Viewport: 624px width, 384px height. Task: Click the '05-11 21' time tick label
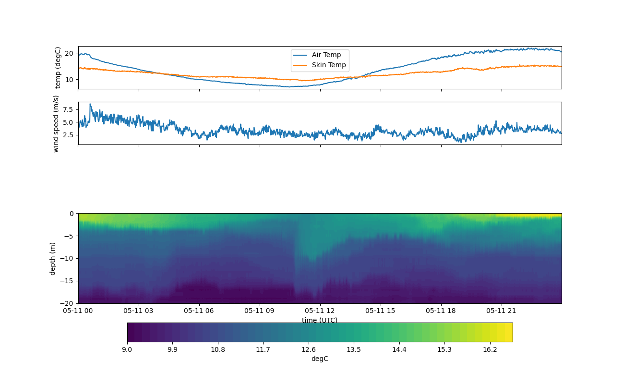tap(502, 311)
